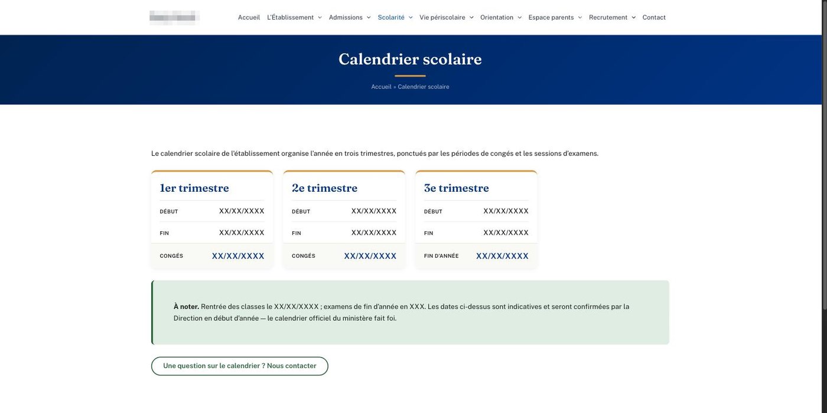Expand the Recrutement dropdown chevron
This screenshot has height=413, width=827.
click(633, 18)
